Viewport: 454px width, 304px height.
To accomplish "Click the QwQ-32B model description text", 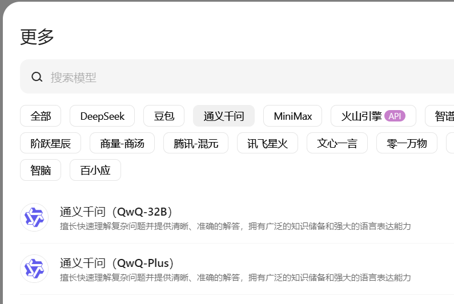I will tap(235, 226).
